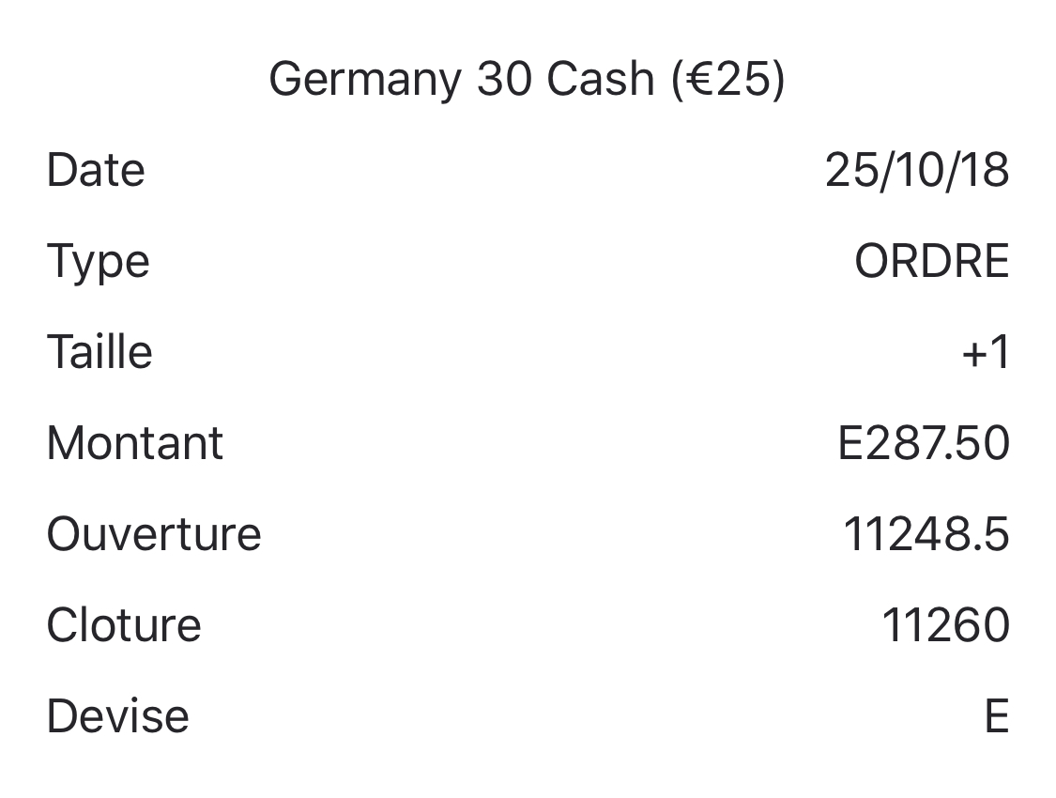This screenshot has height=798, width=1056.
Task: Select the Taille label
Action: pos(99,353)
